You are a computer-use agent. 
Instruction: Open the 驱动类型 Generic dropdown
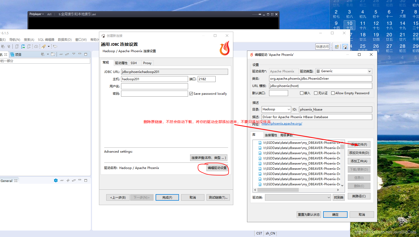click(344, 71)
